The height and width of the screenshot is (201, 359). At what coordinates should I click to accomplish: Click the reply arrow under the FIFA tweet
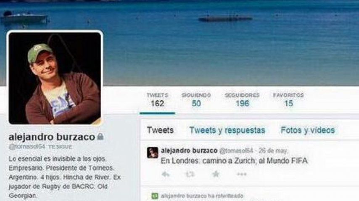point(166,175)
